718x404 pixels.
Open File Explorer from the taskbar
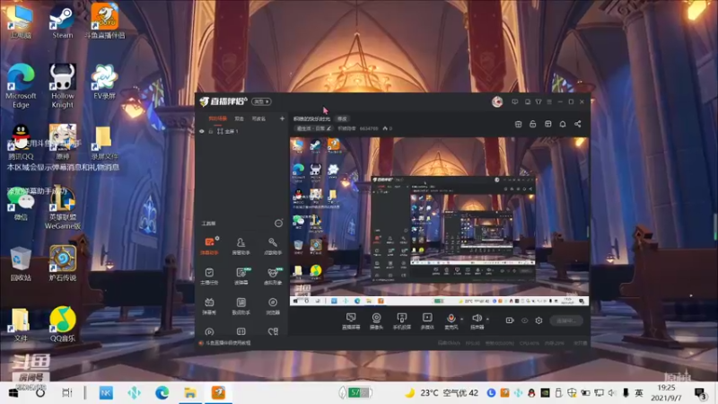coord(190,393)
